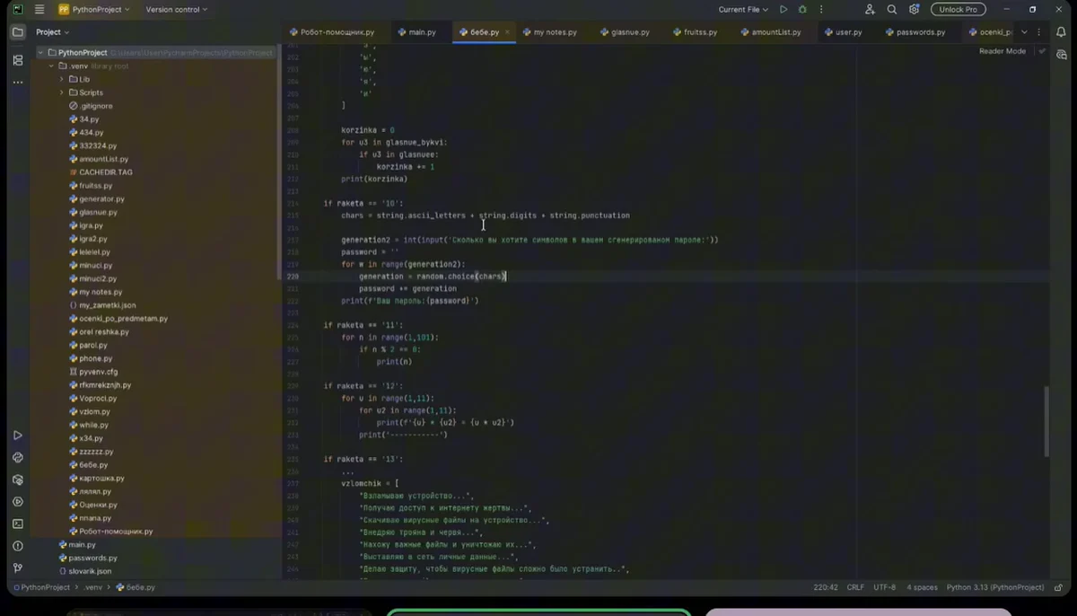Open Current File run configuration dropdown
This screenshot has width=1077, height=616.
743,9
